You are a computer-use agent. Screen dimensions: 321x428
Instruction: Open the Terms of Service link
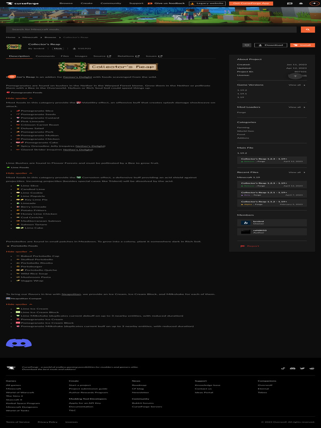(x=18, y=422)
